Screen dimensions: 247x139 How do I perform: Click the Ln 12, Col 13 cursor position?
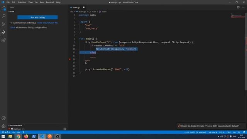click(195, 132)
